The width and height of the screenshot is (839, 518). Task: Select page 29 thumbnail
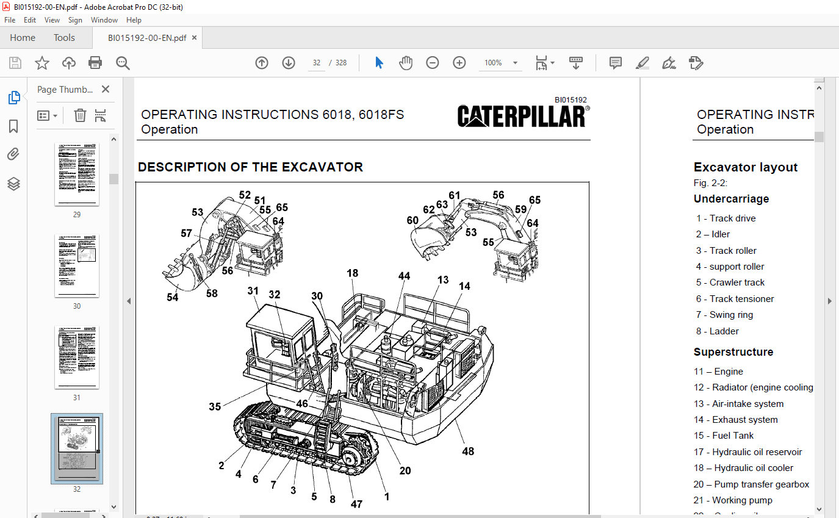(x=77, y=174)
